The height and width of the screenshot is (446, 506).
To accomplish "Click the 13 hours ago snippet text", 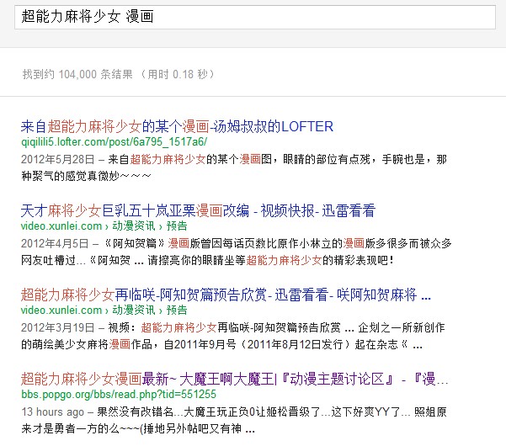I will (234, 411).
